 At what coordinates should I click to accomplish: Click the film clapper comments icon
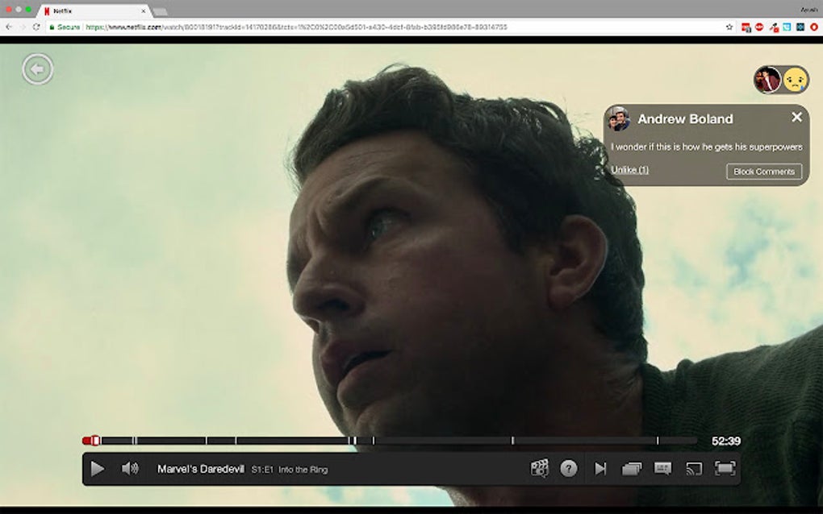(x=540, y=468)
